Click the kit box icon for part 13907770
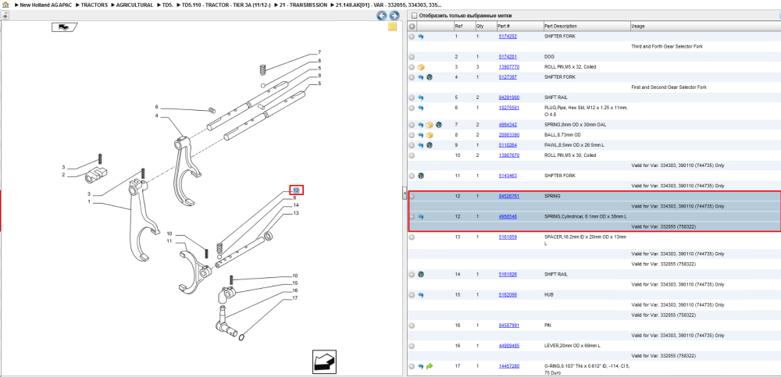 tap(421, 67)
